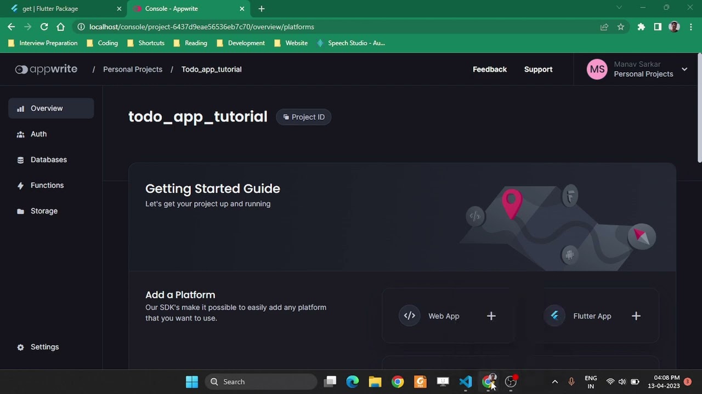Open browser extensions puzzle icon

coord(641,27)
